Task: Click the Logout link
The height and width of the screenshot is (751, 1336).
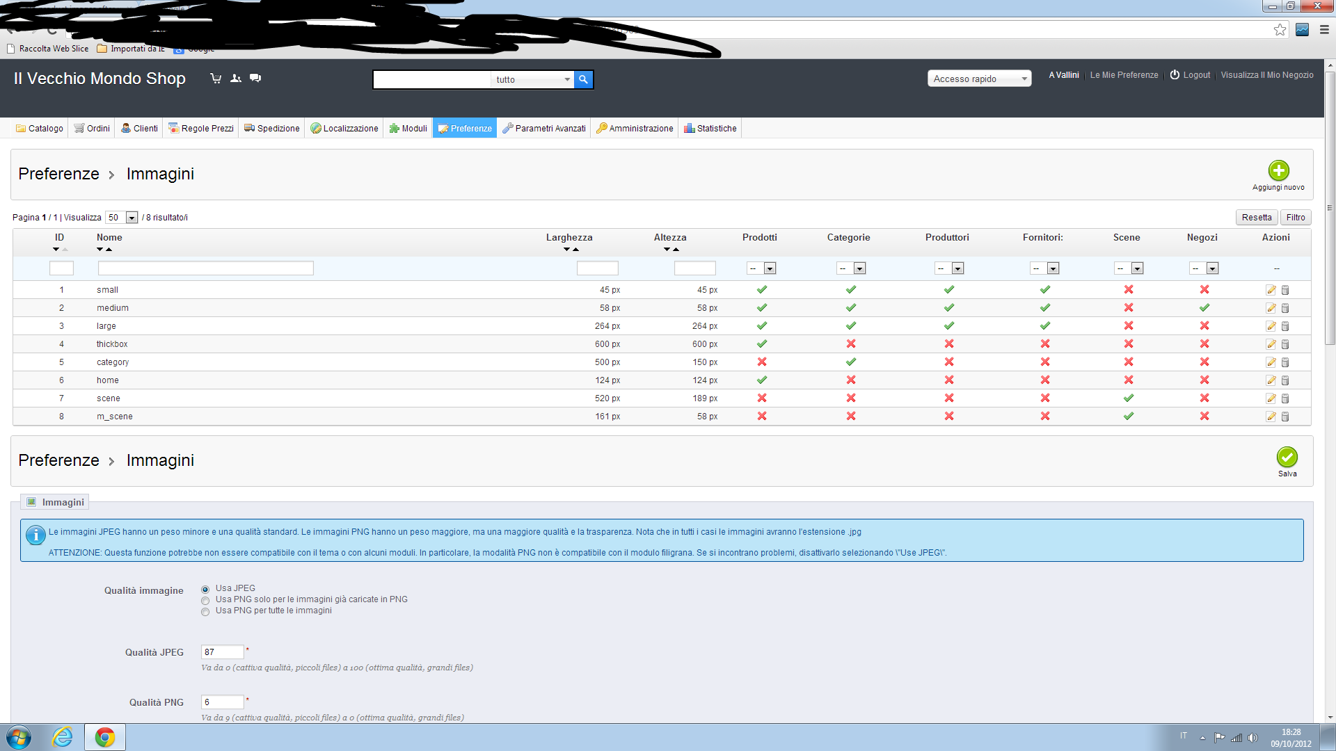Action: (x=1196, y=75)
